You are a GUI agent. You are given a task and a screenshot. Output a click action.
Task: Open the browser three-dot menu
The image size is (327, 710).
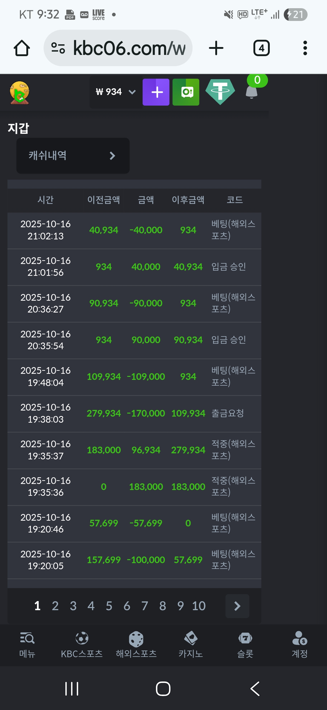click(x=305, y=48)
